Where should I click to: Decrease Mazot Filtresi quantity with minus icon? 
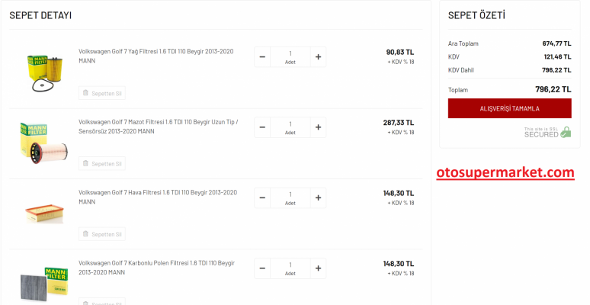[262, 127]
